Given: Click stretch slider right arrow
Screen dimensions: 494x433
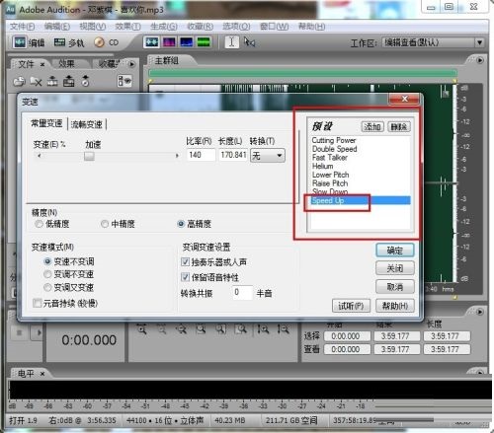Looking at the screenshot, I should tap(177, 156).
